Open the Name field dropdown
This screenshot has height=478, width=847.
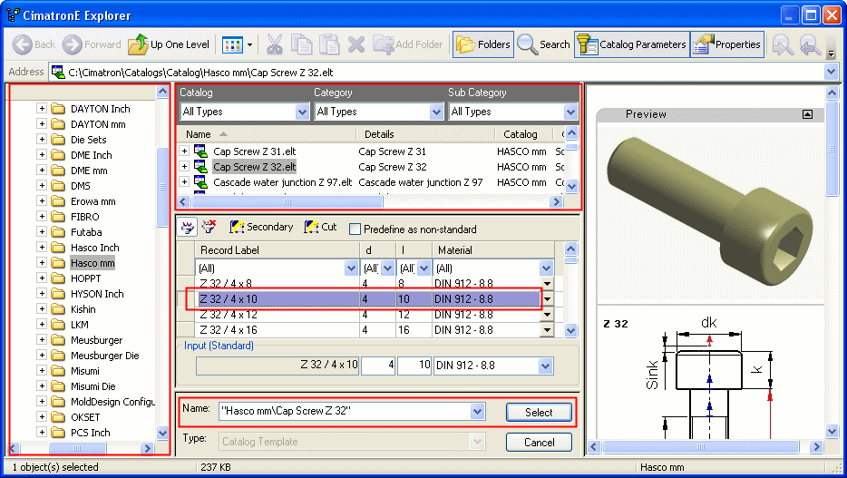click(x=477, y=412)
